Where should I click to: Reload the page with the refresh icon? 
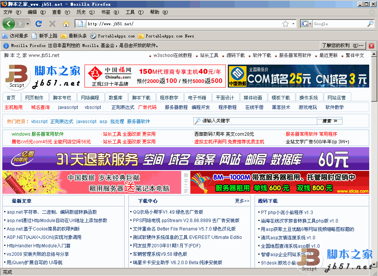coord(39,24)
